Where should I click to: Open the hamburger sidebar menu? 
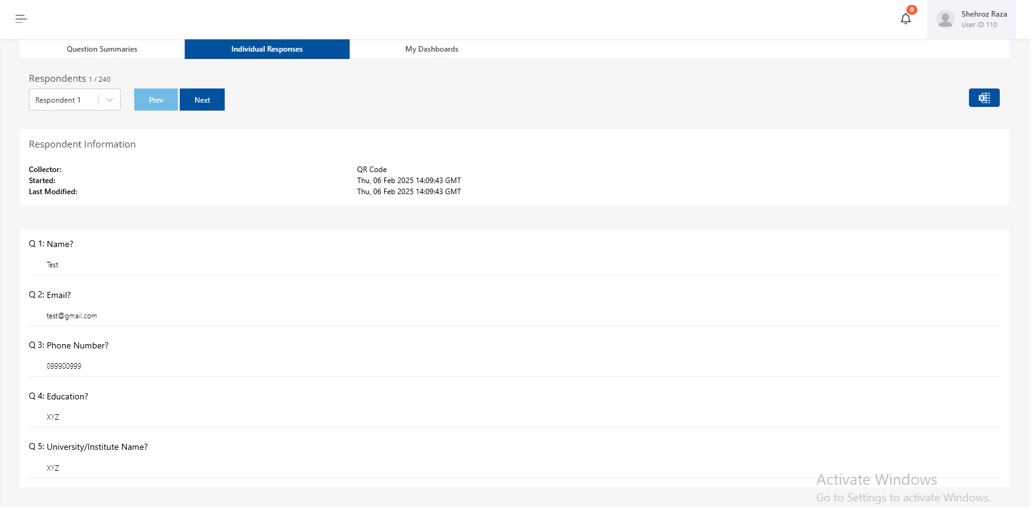pyautogui.click(x=21, y=19)
